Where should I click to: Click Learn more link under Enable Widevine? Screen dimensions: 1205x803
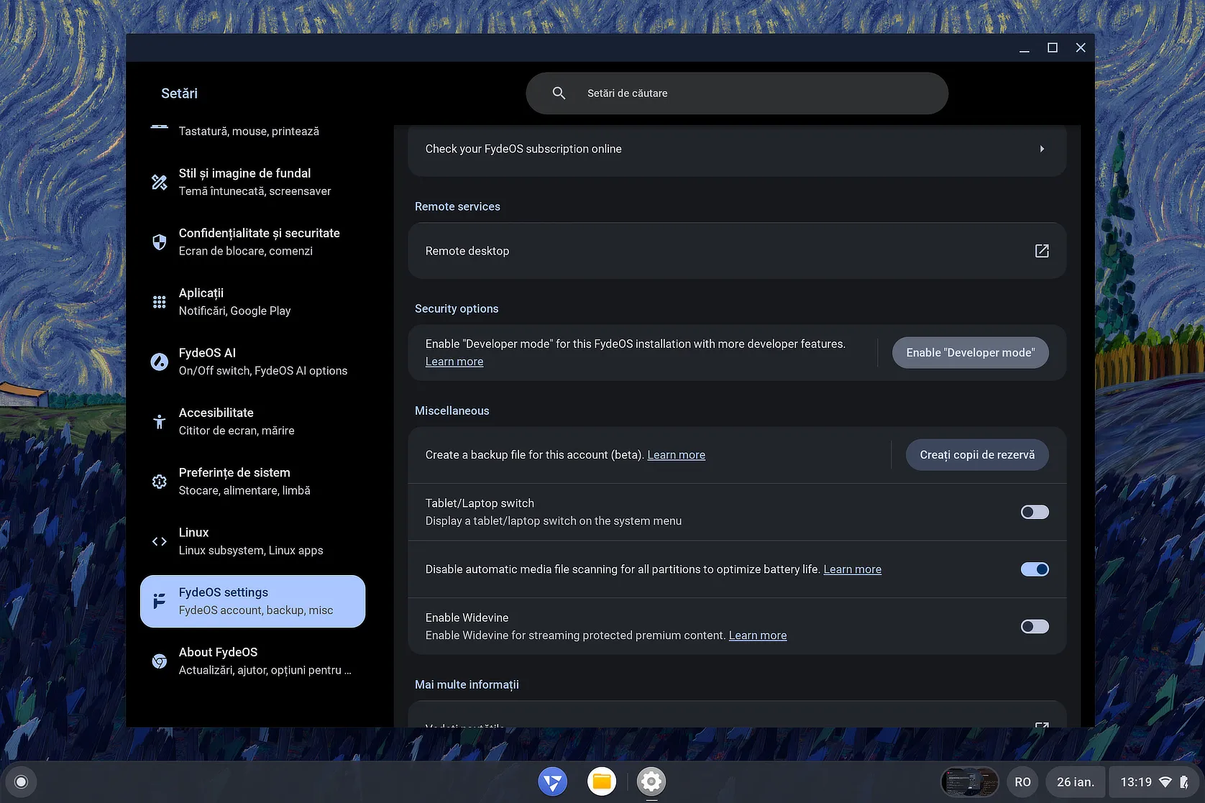point(757,635)
